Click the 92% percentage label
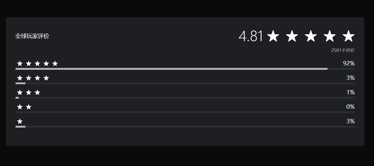This screenshot has width=374, height=166. click(x=349, y=64)
